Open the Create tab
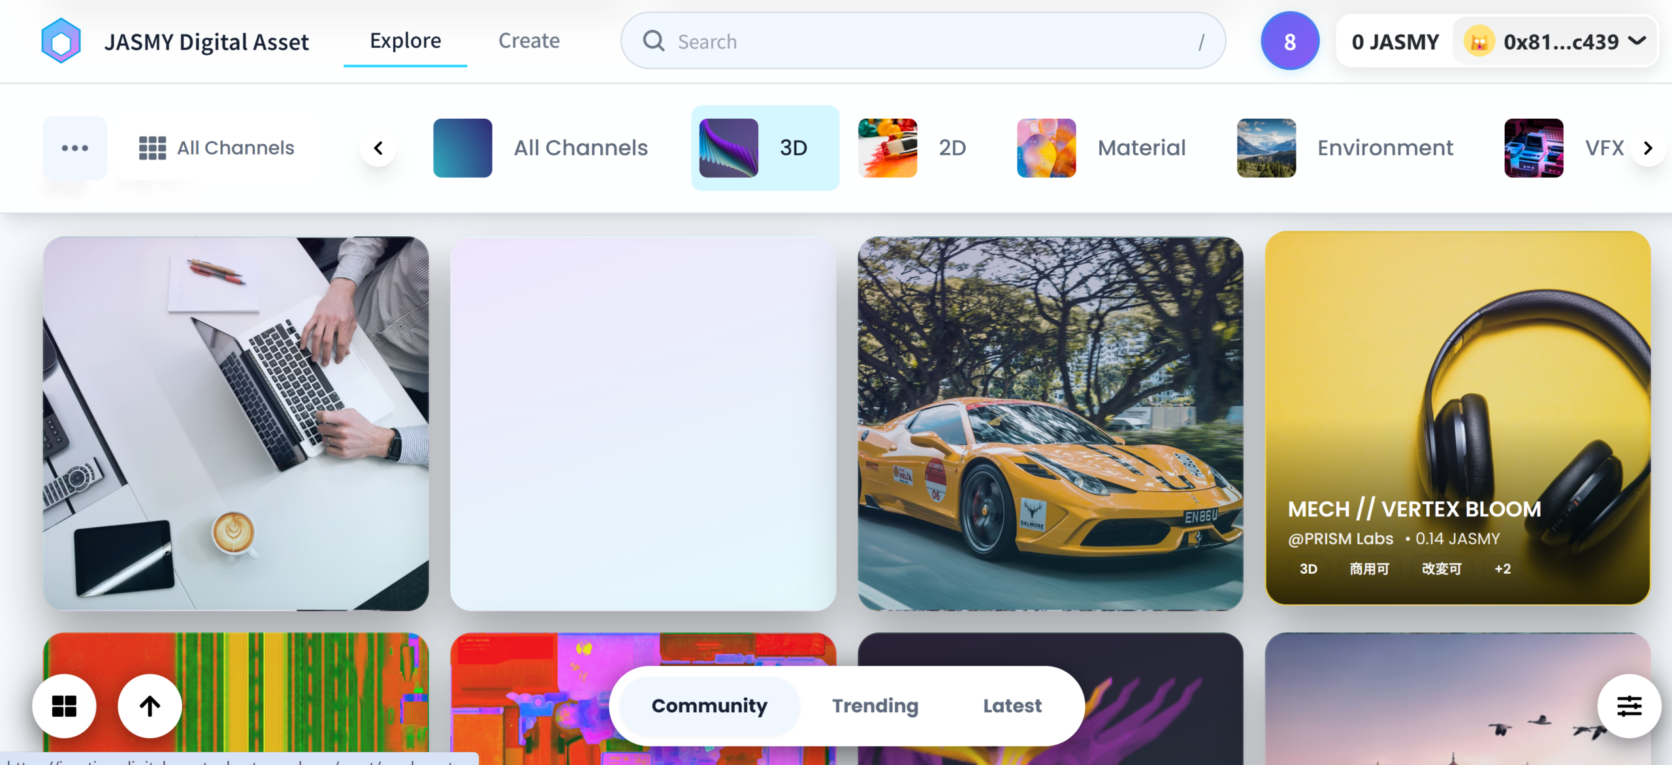Image resolution: width=1672 pixels, height=765 pixels. tap(529, 40)
